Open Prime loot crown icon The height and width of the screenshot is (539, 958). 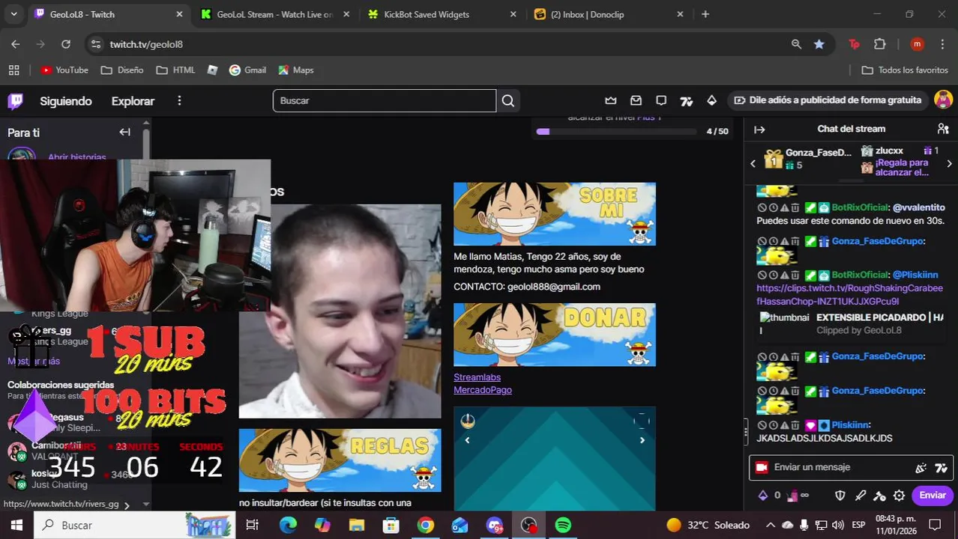[611, 100]
